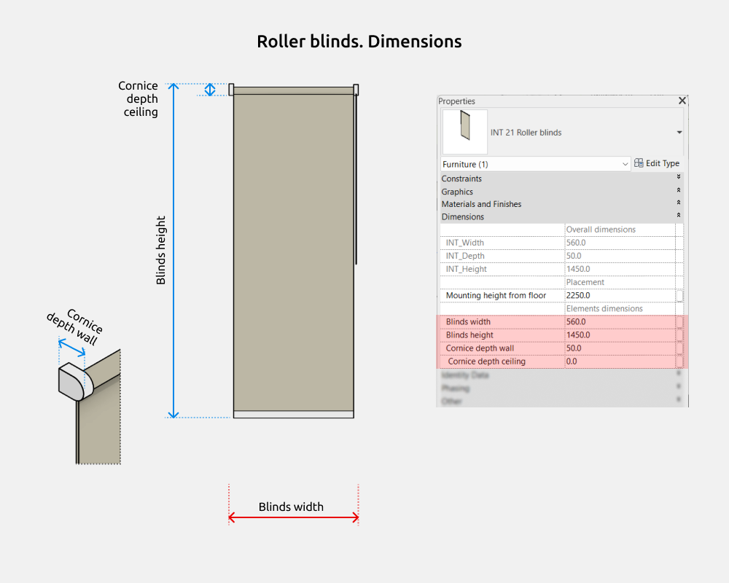The width and height of the screenshot is (729, 583).
Task: Click the INT_Width parameter name
Action: click(464, 243)
